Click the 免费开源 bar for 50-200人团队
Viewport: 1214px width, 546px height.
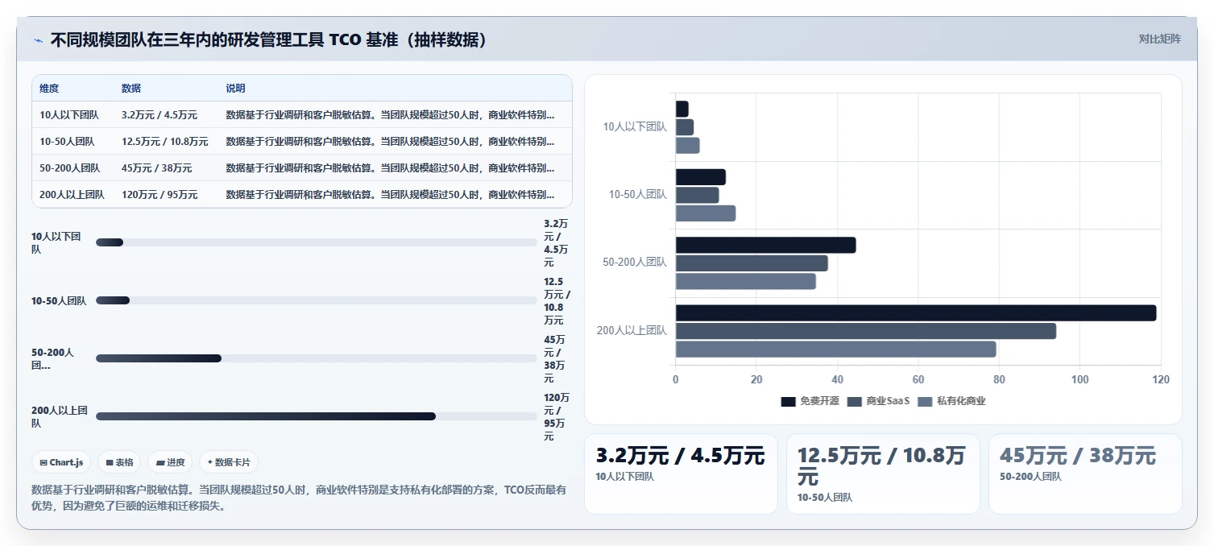click(x=766, y=246)
